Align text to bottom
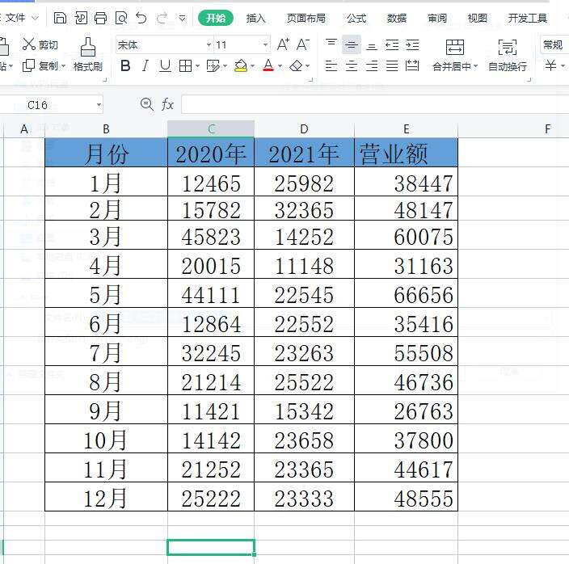 click(x=372, y=46)
